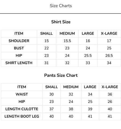Click the LENGTH CULOTTE row label

22,109
